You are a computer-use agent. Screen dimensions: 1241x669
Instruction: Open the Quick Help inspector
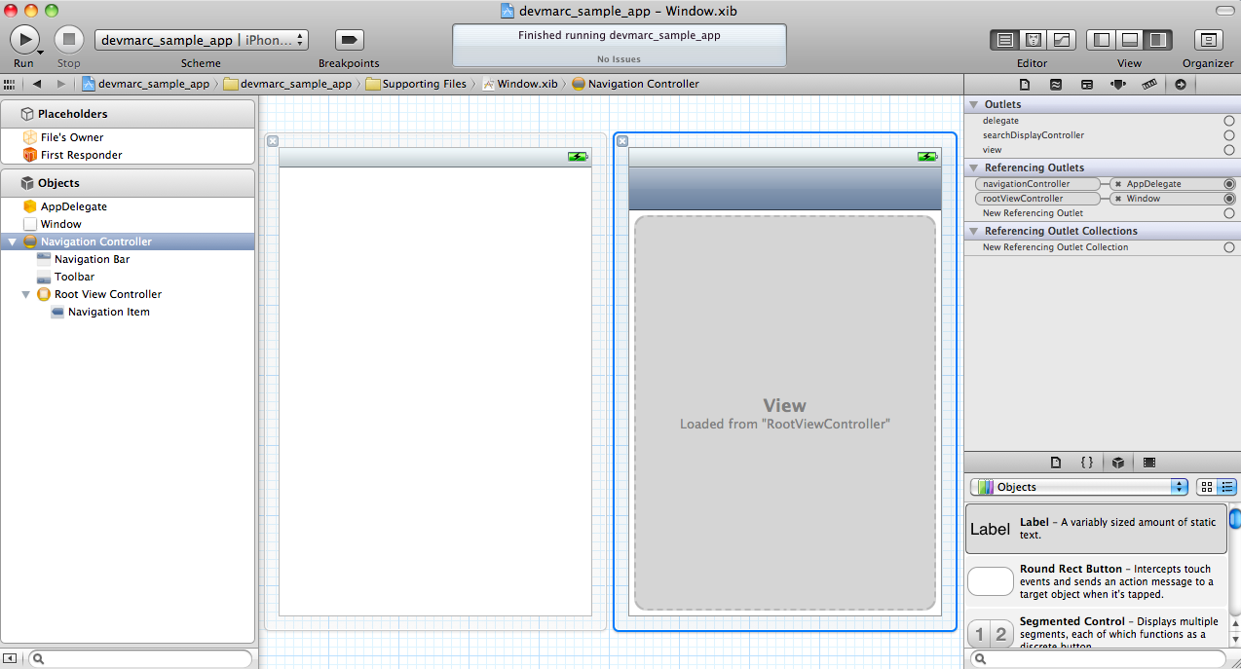tap(1056, 84)
